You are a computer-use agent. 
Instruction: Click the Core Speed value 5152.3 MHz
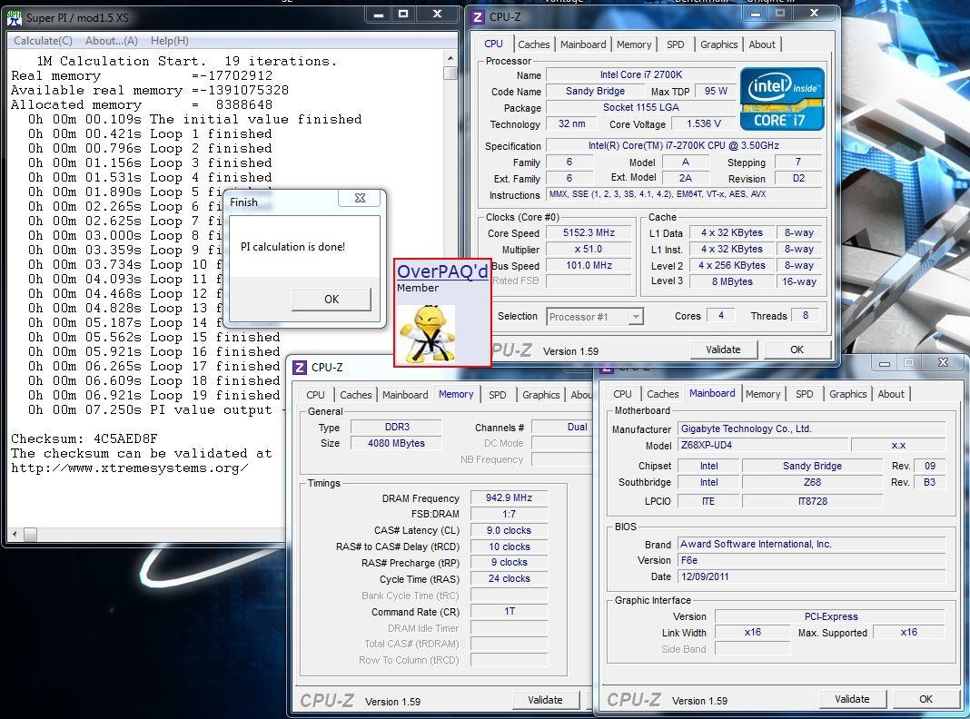tap(589, 233)
